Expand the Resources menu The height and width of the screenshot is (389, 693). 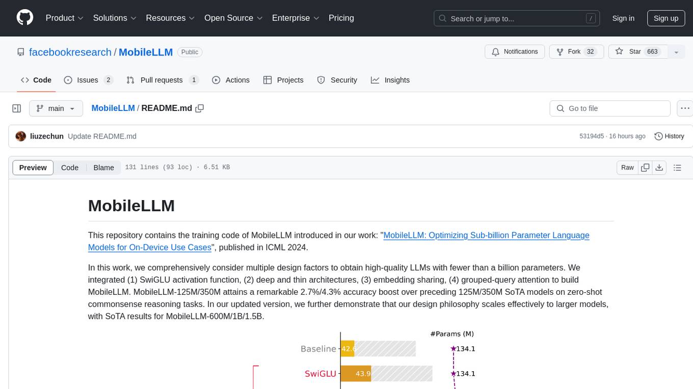(170, 18)
